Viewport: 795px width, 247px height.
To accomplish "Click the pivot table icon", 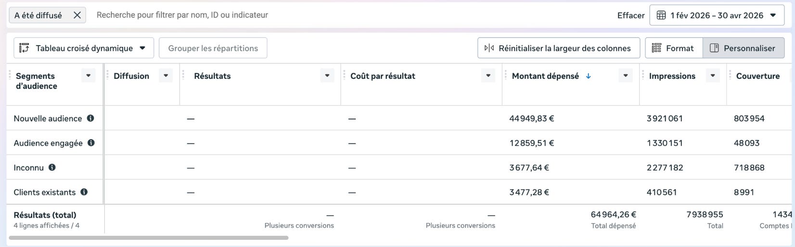I will 24,48.
